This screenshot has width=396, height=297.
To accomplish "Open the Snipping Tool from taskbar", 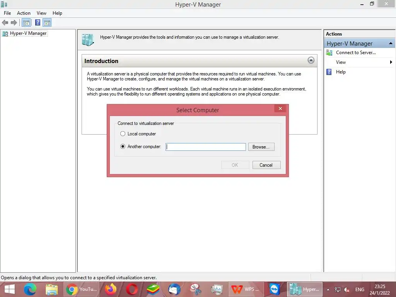I will 196,289.
